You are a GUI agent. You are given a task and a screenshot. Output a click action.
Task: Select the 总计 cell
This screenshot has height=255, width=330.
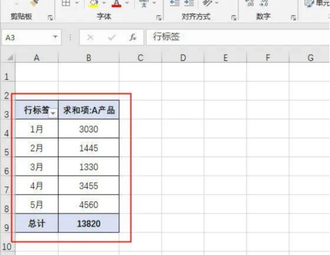(x=37, y=223)
